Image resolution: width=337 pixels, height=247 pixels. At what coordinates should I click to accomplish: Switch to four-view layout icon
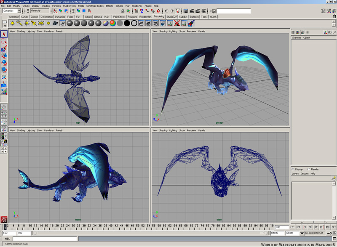(4, 114)
